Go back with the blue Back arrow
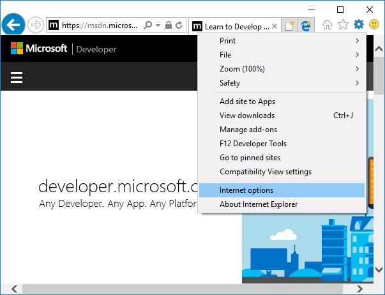Viewport: 385px width, 295px height. pos(13,24)
